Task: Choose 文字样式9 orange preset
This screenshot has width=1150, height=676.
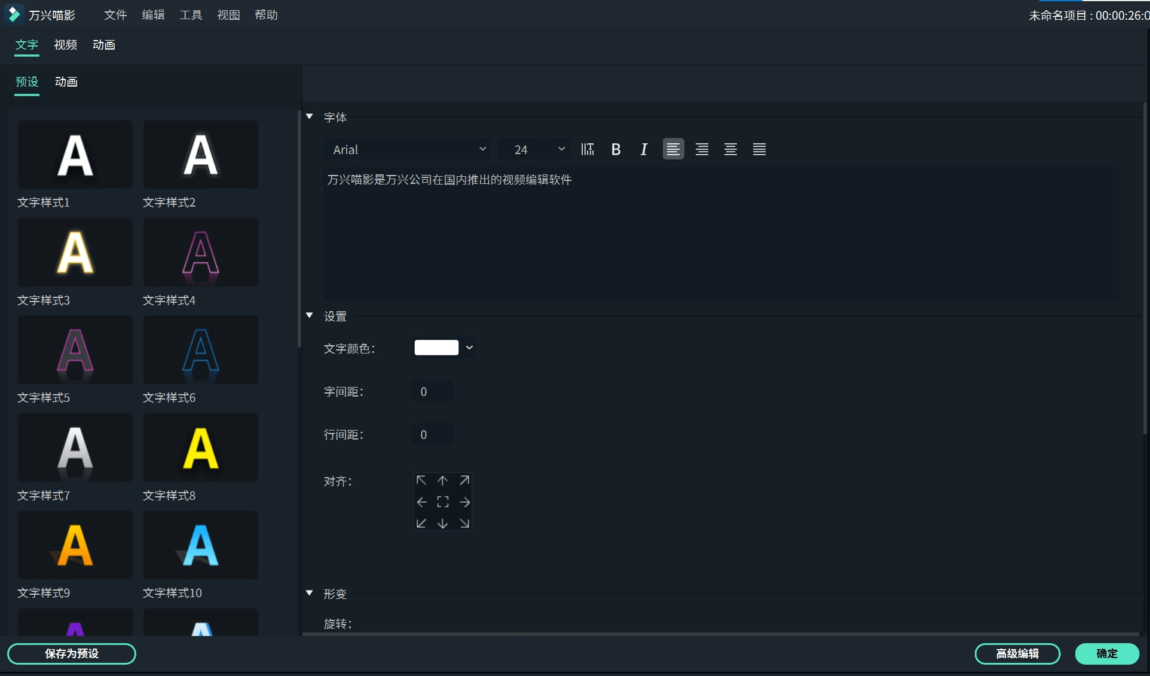Action: tap(75, 545)
